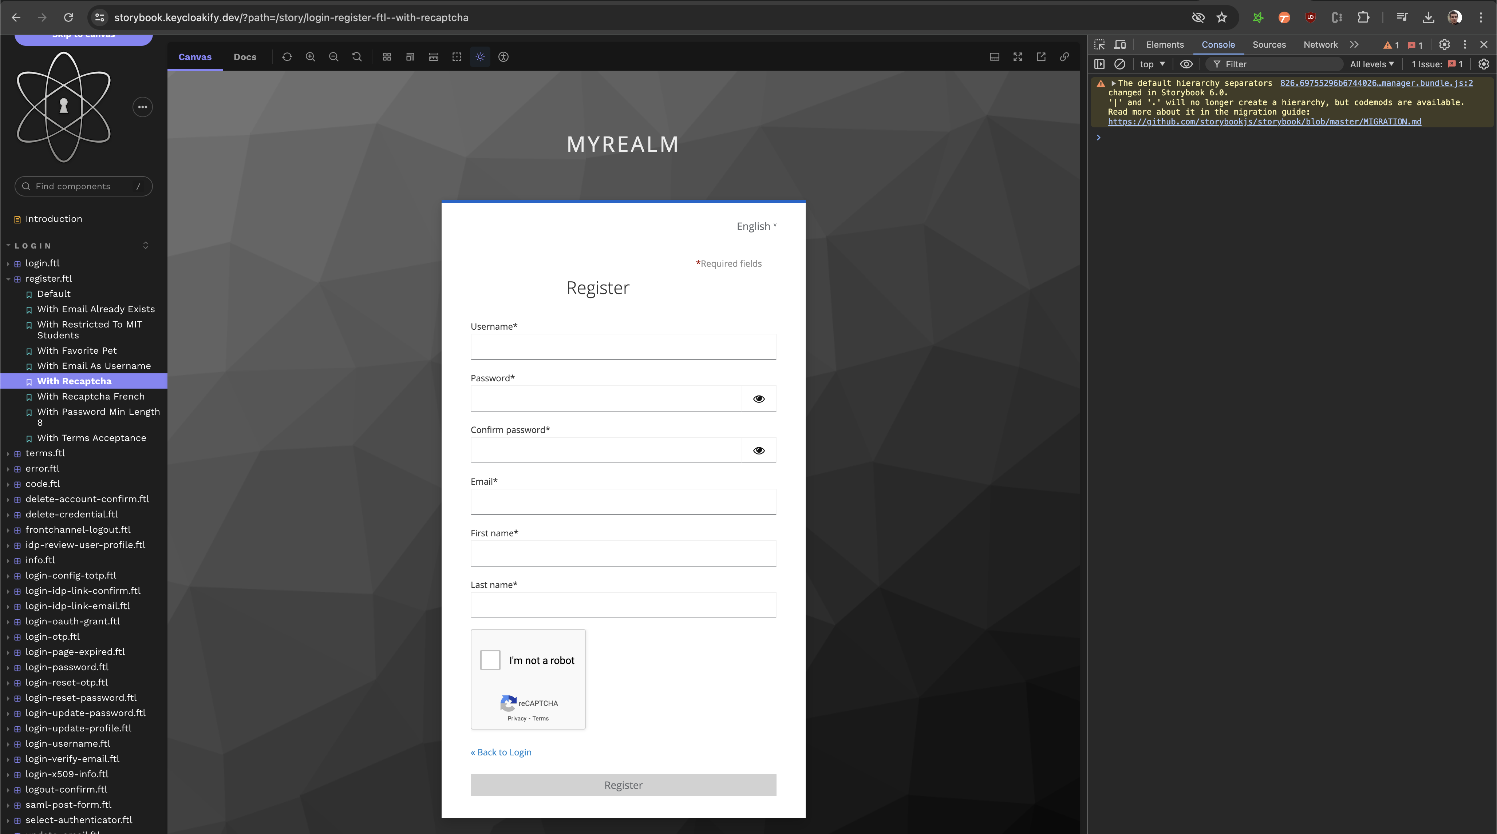This screenshot has width=1497, height=834.
Task: Click the Back to Login link
Action: pyautogui.click(x=501, y=752)
